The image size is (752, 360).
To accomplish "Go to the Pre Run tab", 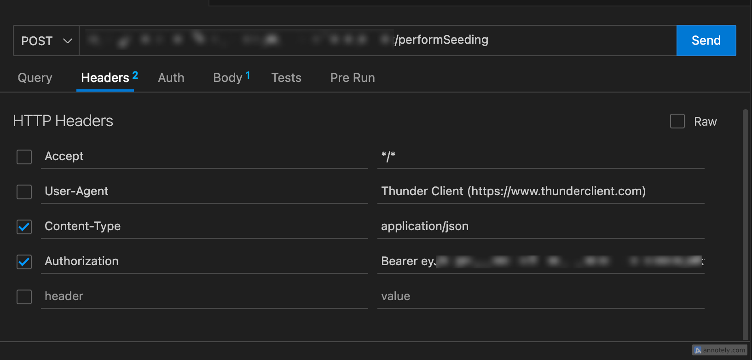I will (x=353, y=78).
